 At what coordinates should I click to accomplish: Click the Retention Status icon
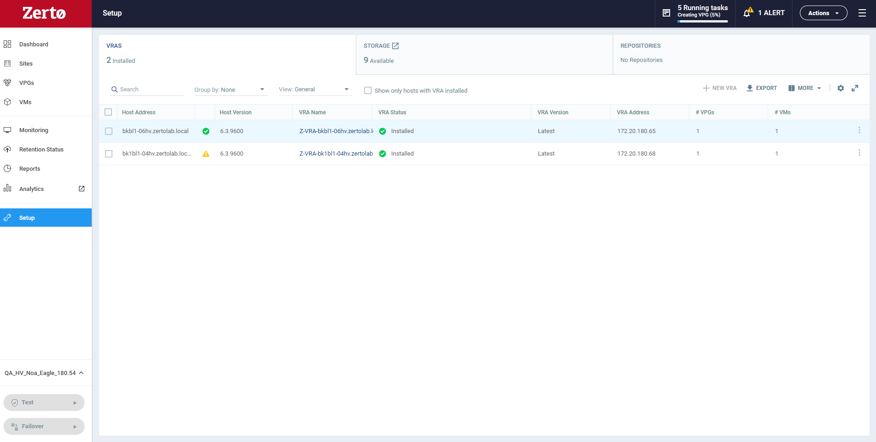[7, 149]
